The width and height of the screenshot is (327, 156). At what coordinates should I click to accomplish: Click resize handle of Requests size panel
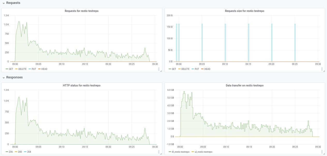[x=324, y=71]
